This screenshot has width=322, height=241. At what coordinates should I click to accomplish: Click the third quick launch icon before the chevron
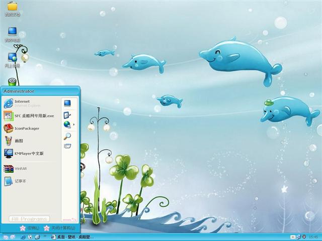point(37,237)
